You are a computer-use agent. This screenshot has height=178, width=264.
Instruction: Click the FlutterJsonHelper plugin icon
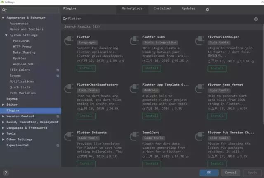pyautogui.click(x=200, y=40)
